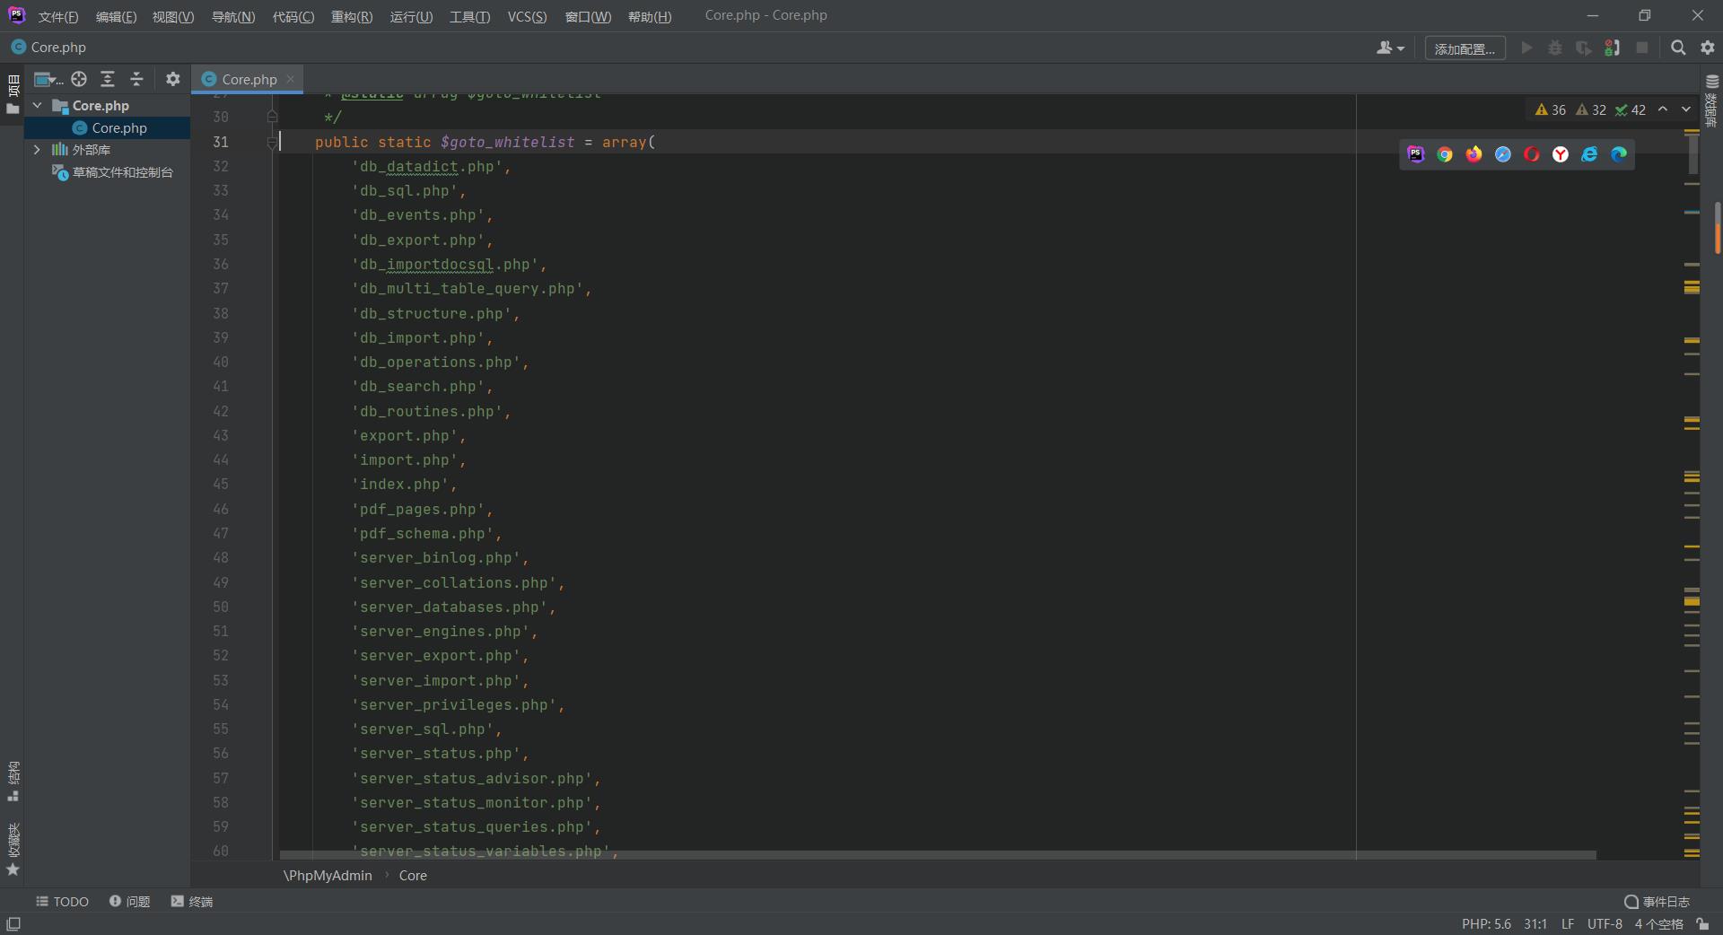Open file in Firefox browser

pos(1474,154)
